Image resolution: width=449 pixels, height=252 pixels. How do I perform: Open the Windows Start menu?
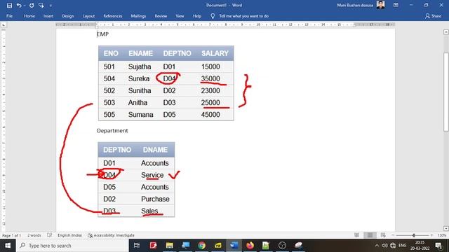[8, 246]
